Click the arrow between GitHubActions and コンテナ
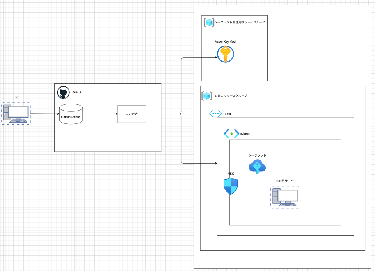This screenshot has height=271, width=375. pyautogui.click(x=100, y=114)
